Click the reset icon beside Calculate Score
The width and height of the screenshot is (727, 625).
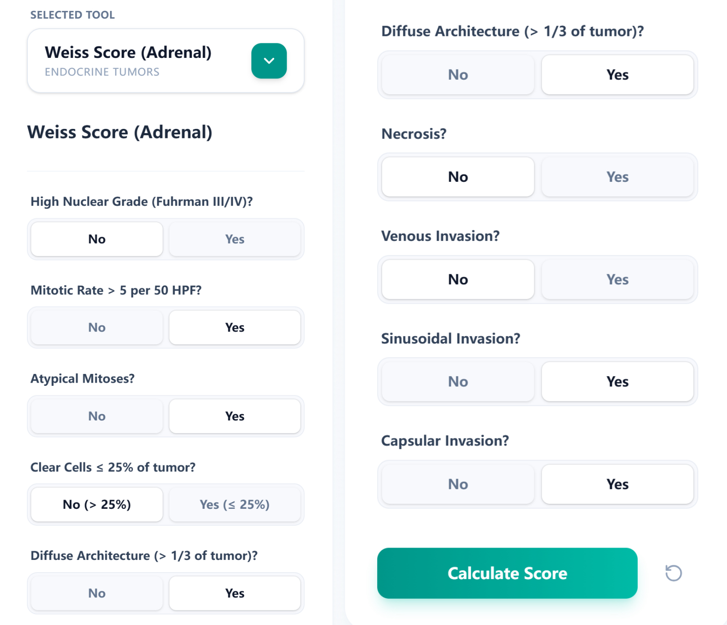[673, 574]
